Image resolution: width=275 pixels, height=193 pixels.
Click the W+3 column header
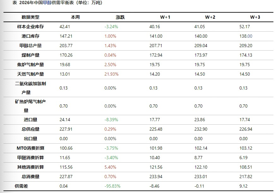pos(255,17)
